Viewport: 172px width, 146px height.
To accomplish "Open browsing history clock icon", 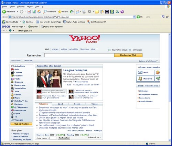I will tap(72, 12).
